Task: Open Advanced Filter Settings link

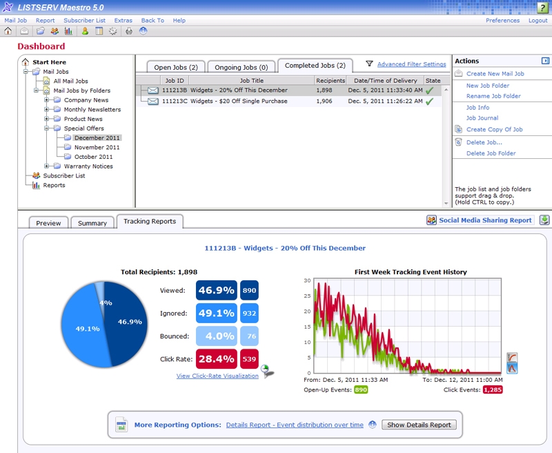Action: click(x=411, y=64)
